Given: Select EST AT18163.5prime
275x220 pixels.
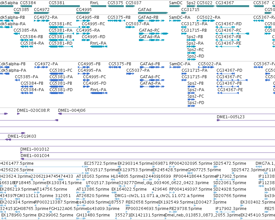Looking at the screenshot, I should [x=81, y=180].
